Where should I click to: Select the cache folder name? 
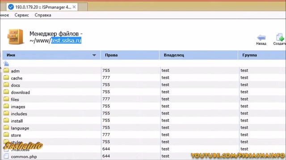pos(17,78)
